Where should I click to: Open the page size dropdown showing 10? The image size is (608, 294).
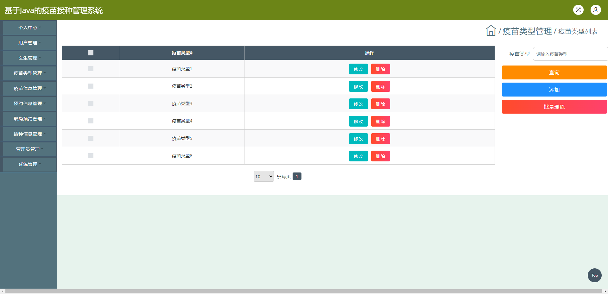coord(263,176)
